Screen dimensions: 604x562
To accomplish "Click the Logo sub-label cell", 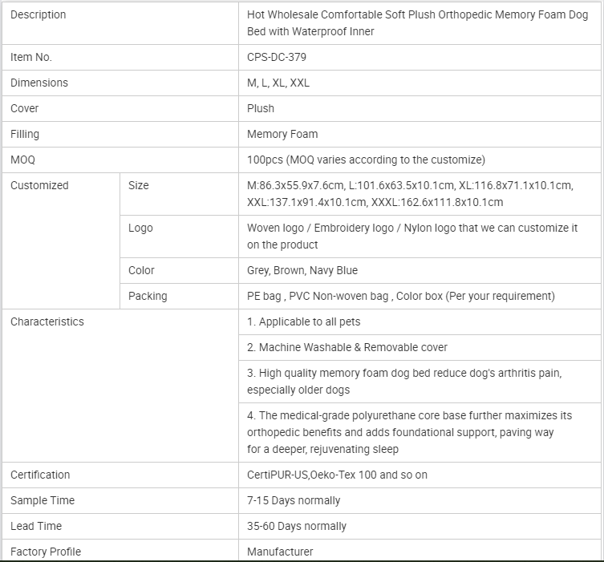I will pyautogui.click(x=140, y=228).
